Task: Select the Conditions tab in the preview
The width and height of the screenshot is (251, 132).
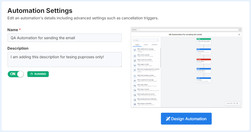Action: pos(155,45)
